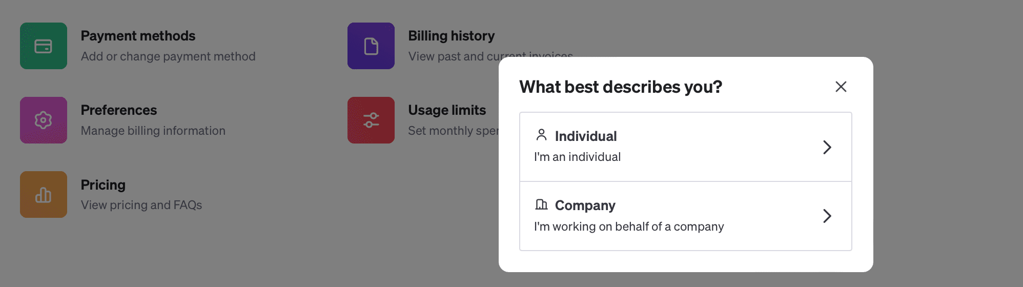Open the Pricing heading link
Viewport: 1023px width, 287px height.
click(103, 185)
